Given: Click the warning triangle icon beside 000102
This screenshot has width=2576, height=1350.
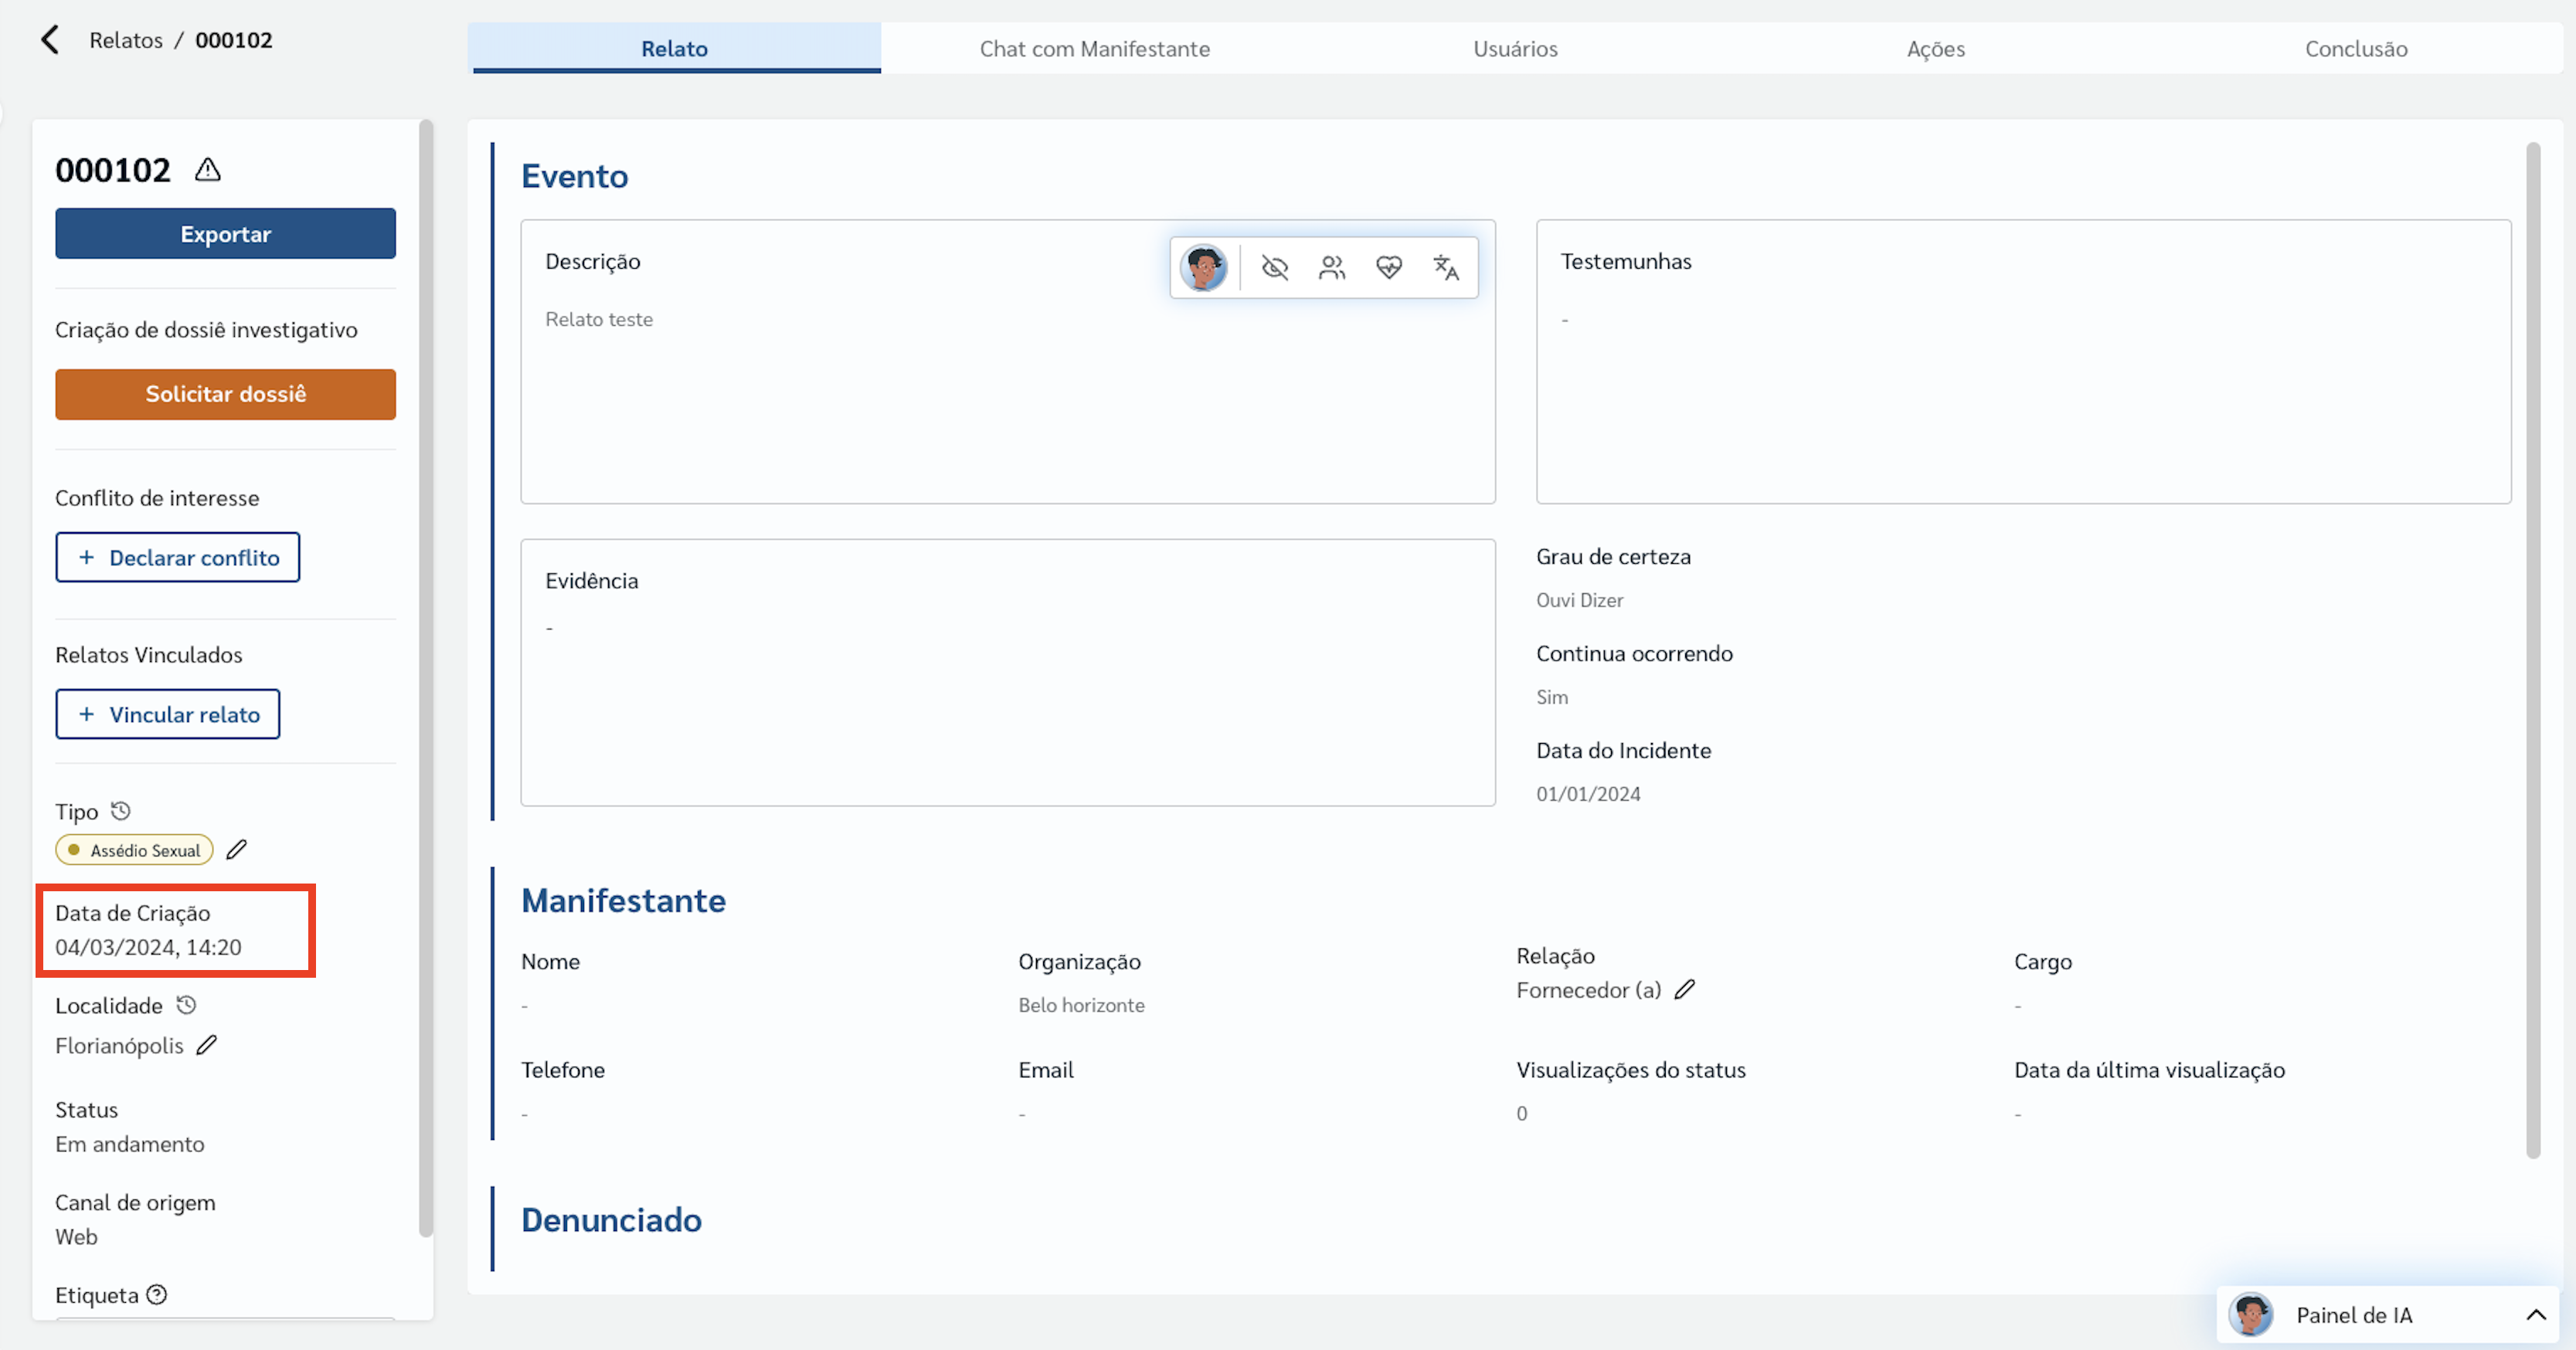Looking at the screenshot, I should [208, 170].
